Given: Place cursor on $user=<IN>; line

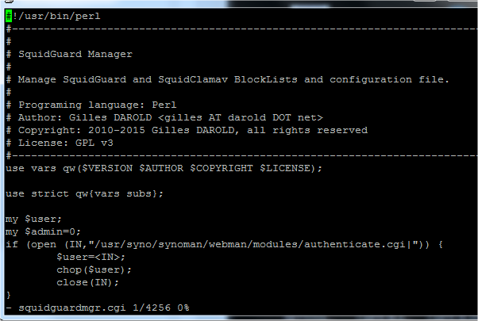Looking at the screenshot, I should (x=91, y=258).
